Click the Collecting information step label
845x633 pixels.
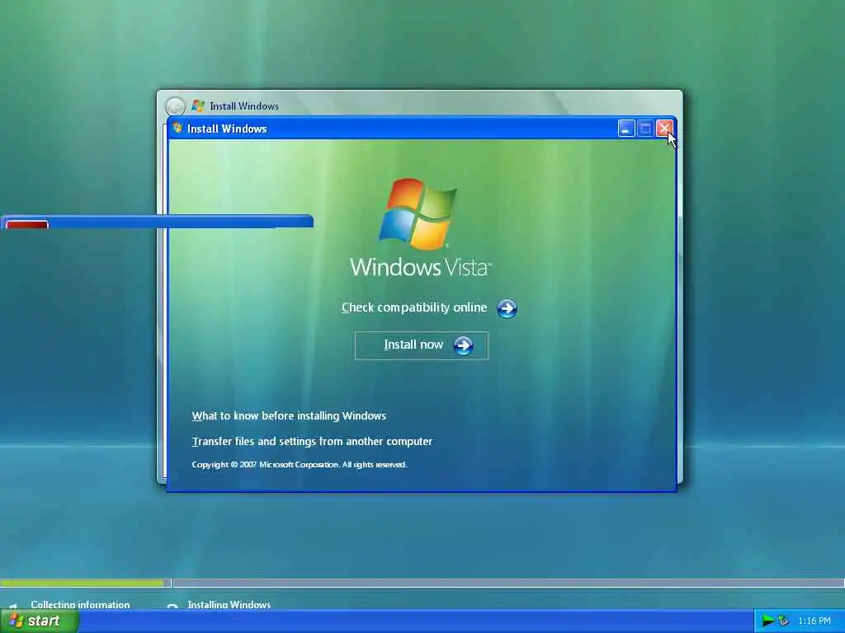pyautogui.click(x=80, y=604)
